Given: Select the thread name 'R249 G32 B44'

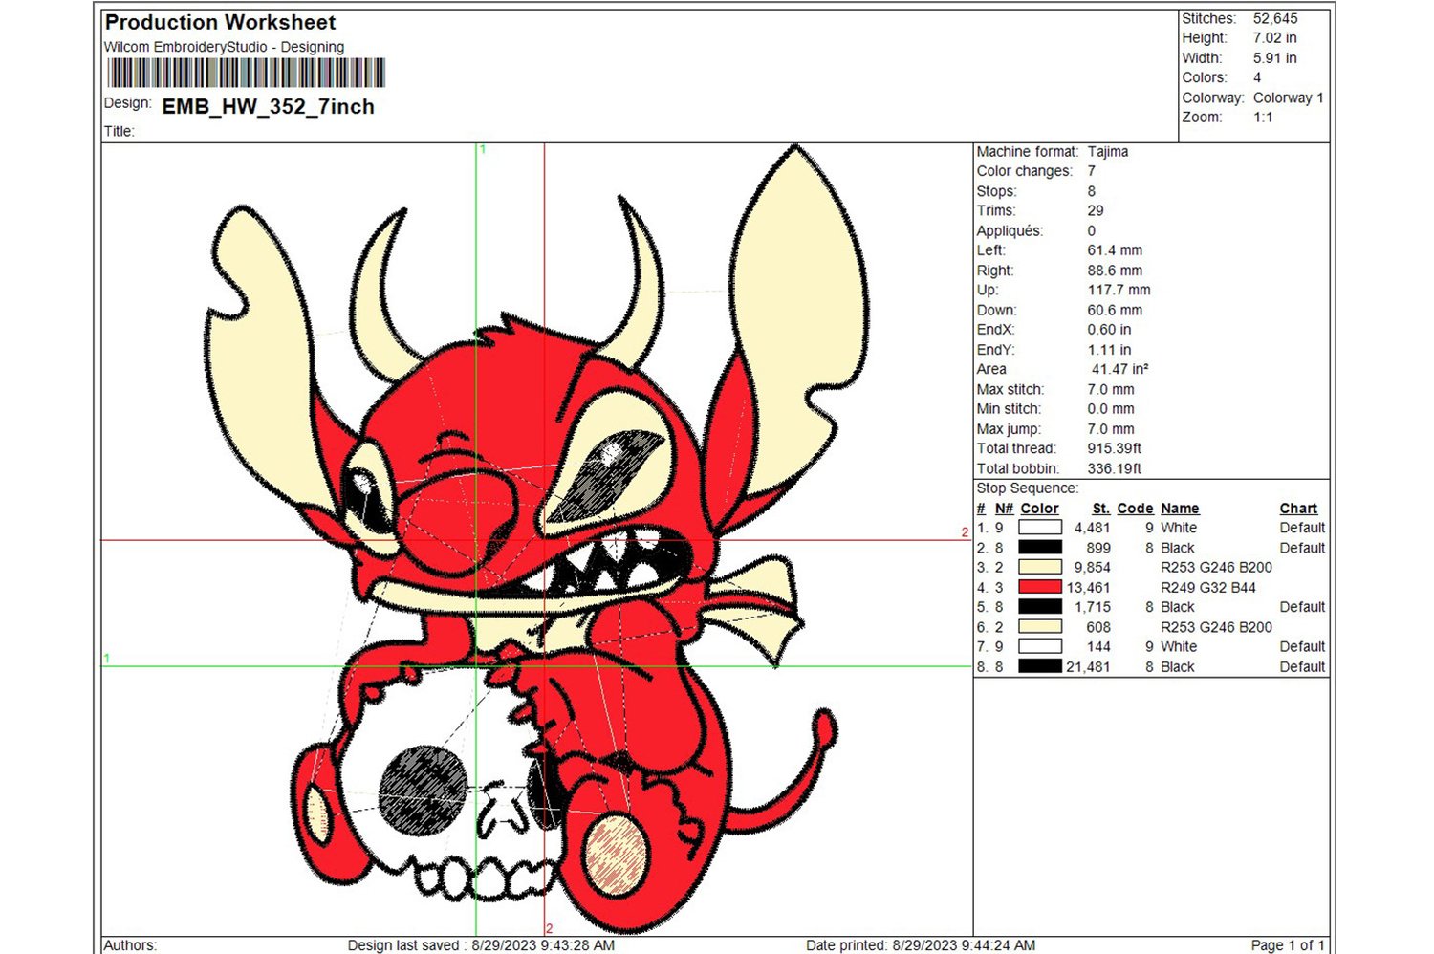Looking at the screenshot, I should pyautogui.click(x=1208, y=587).
